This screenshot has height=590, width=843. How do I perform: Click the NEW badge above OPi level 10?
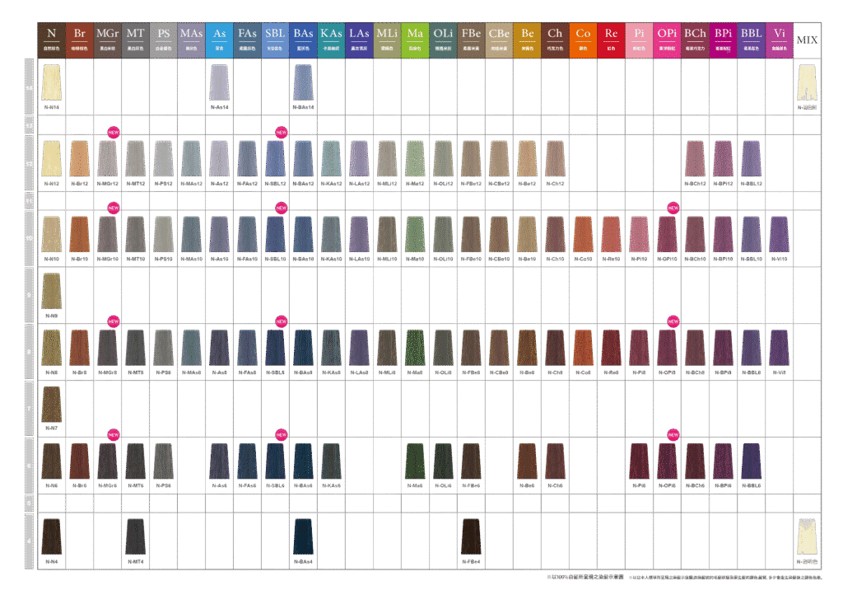pyautogui.click(x=673, y=208)
